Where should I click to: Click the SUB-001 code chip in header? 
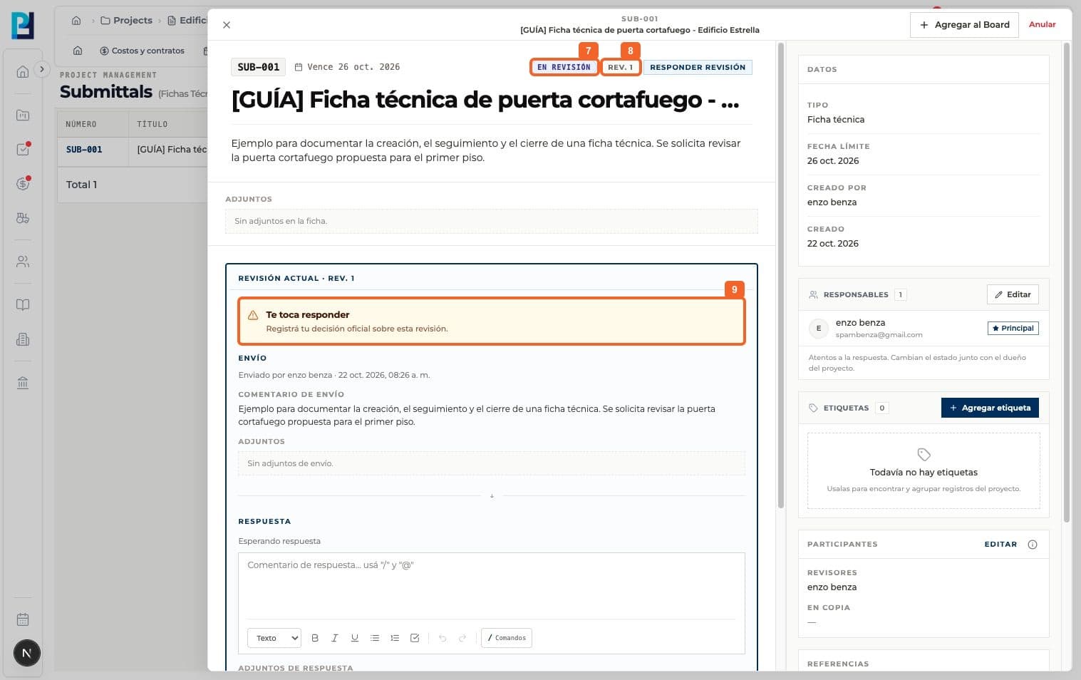258,67
